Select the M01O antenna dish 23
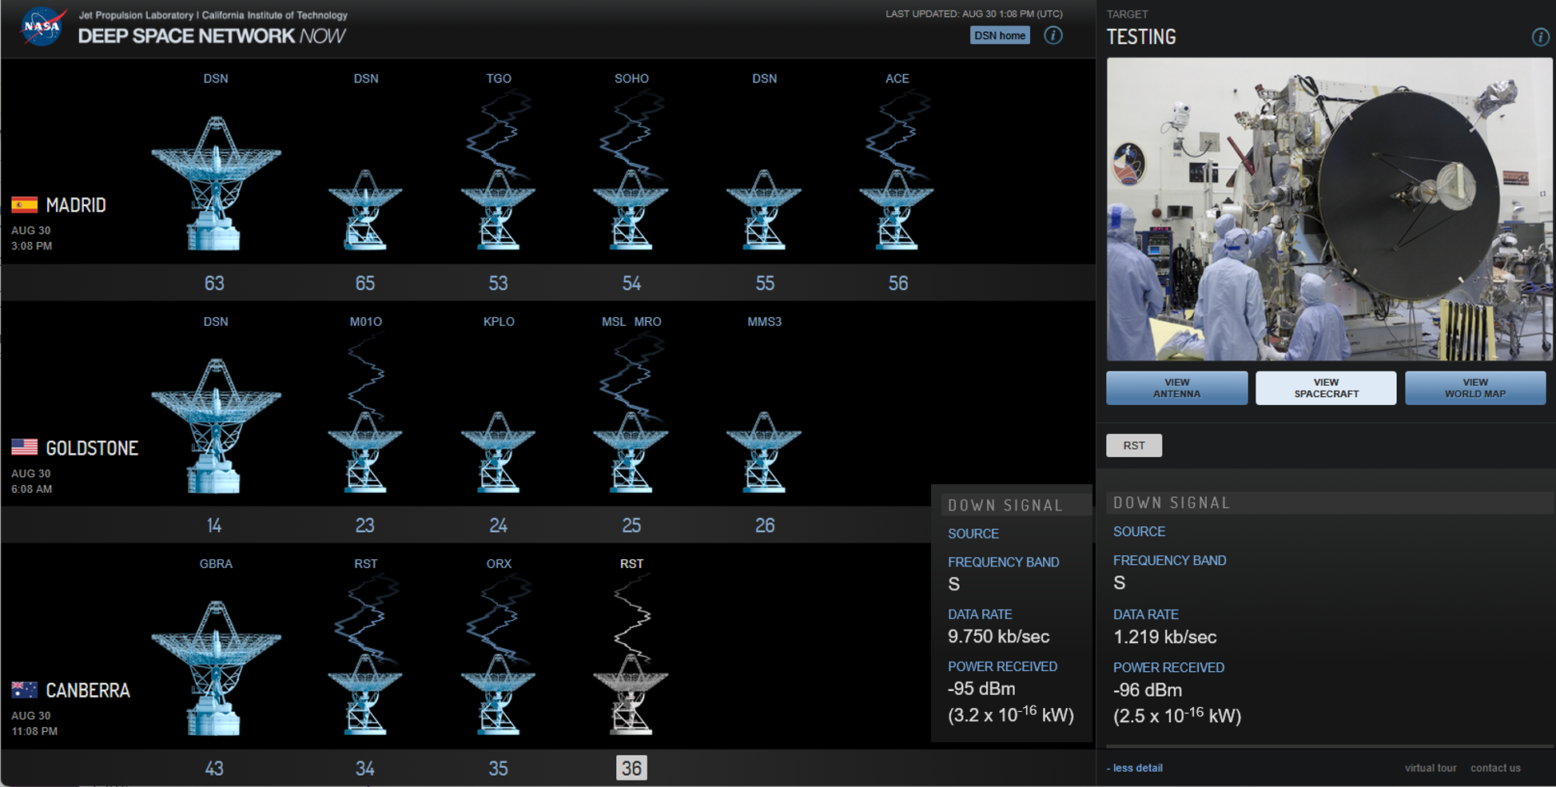 (x=365, y=452)
